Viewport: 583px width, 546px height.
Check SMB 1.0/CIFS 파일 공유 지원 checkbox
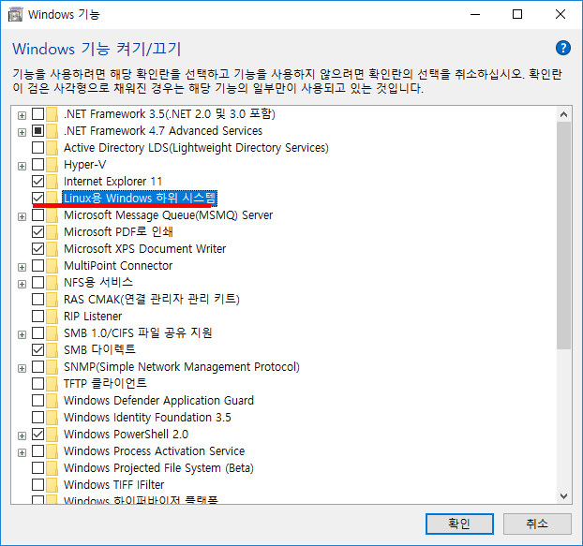tap(37, 332)
